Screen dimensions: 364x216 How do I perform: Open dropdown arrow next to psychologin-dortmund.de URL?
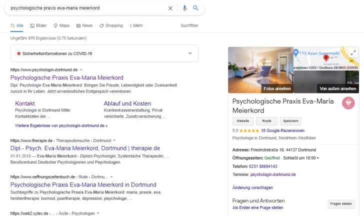(x=81, y=69)
